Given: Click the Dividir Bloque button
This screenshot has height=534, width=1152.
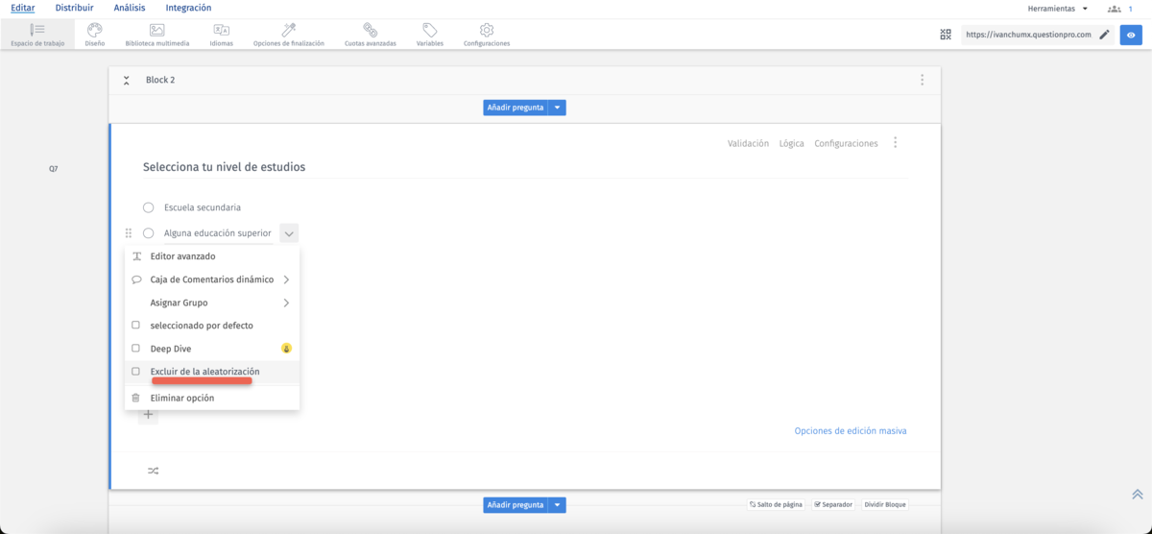Looking at the screenshot, I should pyautogui.click(x=884, y=504).
